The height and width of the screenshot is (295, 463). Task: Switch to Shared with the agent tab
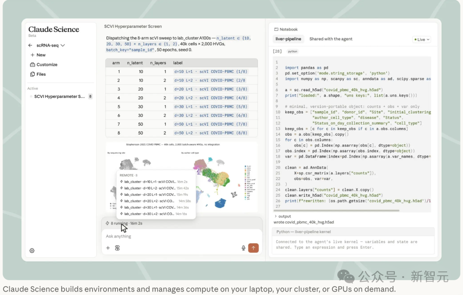[331, 39]
